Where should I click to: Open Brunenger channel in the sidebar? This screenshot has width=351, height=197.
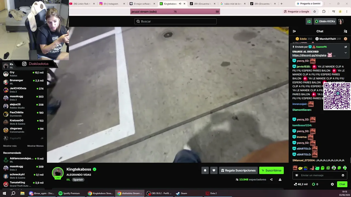coord(23,82)
